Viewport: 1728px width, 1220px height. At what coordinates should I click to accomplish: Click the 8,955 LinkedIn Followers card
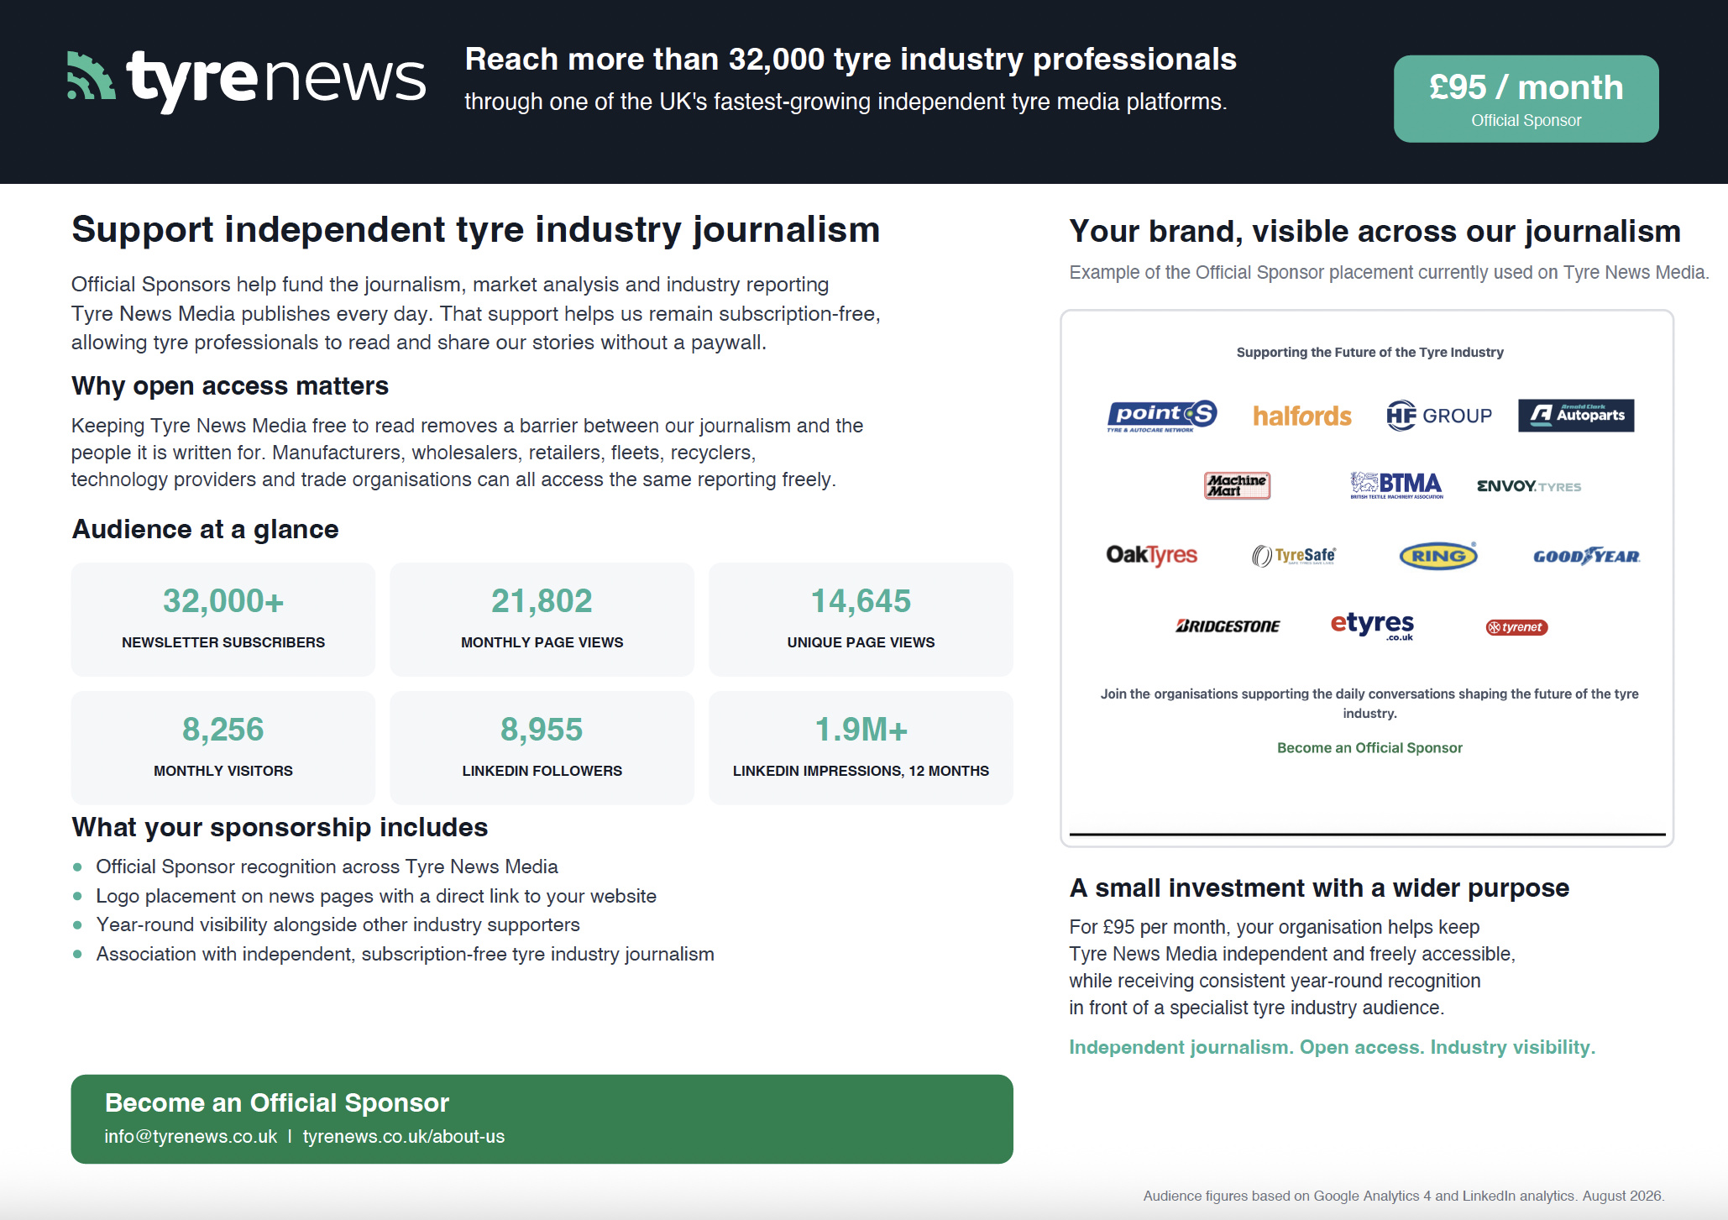point(542,748)
